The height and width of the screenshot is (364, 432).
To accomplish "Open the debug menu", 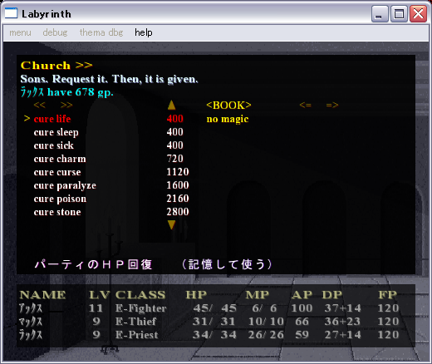I will pyautogui.click(x=55, y=32).
